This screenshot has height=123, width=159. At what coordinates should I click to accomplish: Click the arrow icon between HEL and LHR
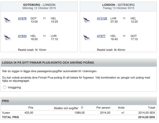tap(44, 36)
